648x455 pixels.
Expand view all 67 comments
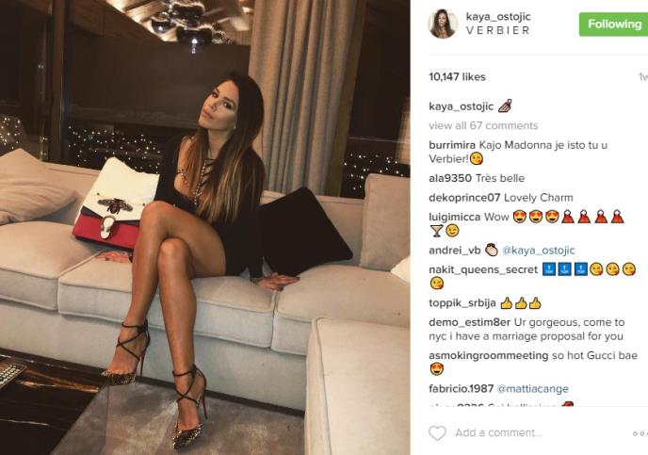[x=483, y=125]
